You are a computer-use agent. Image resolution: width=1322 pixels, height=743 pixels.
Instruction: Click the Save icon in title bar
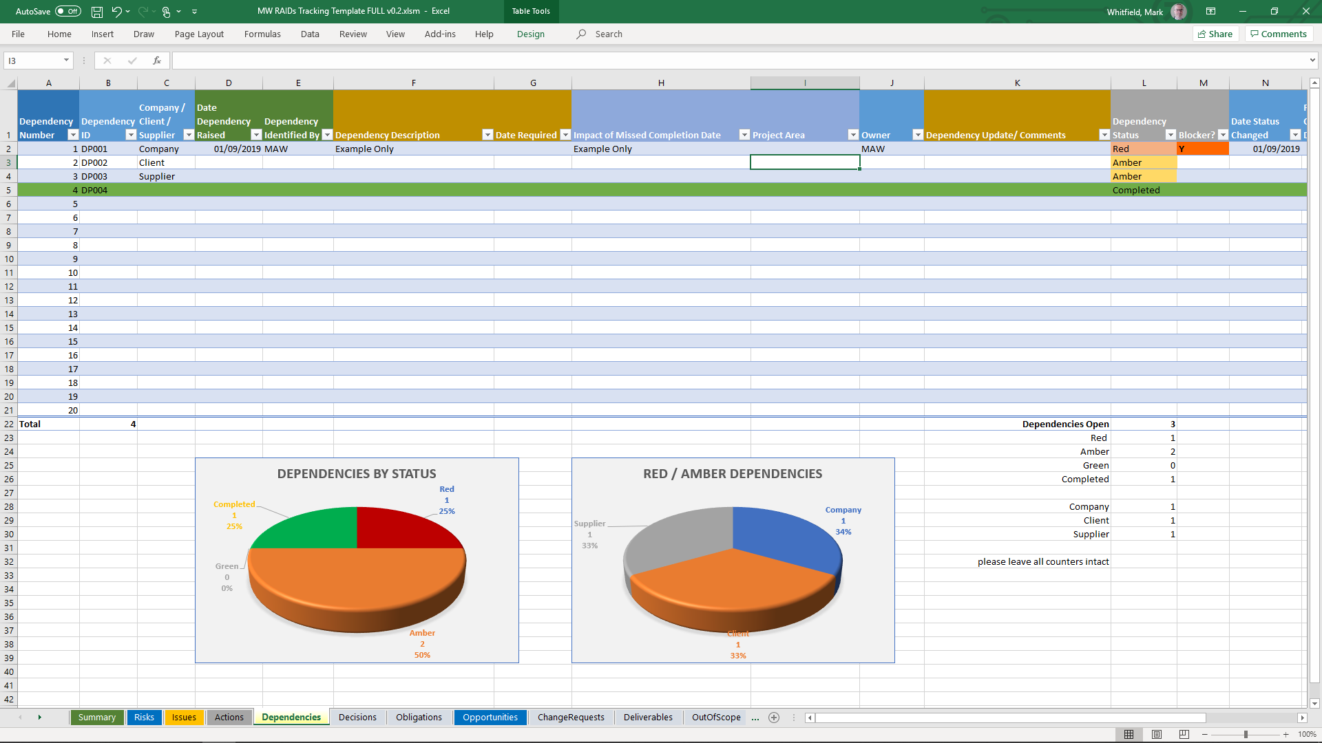[97, 12]
